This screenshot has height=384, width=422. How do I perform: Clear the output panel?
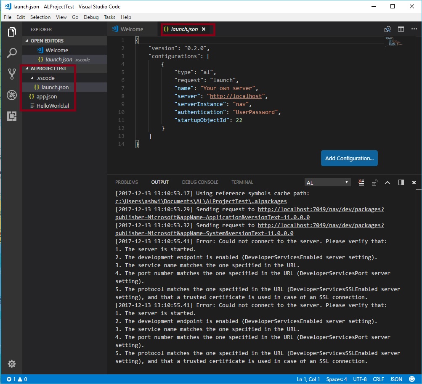[361, 182]
